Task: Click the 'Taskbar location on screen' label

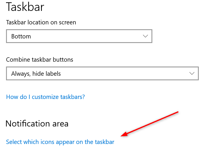Action: coord(41,22)
